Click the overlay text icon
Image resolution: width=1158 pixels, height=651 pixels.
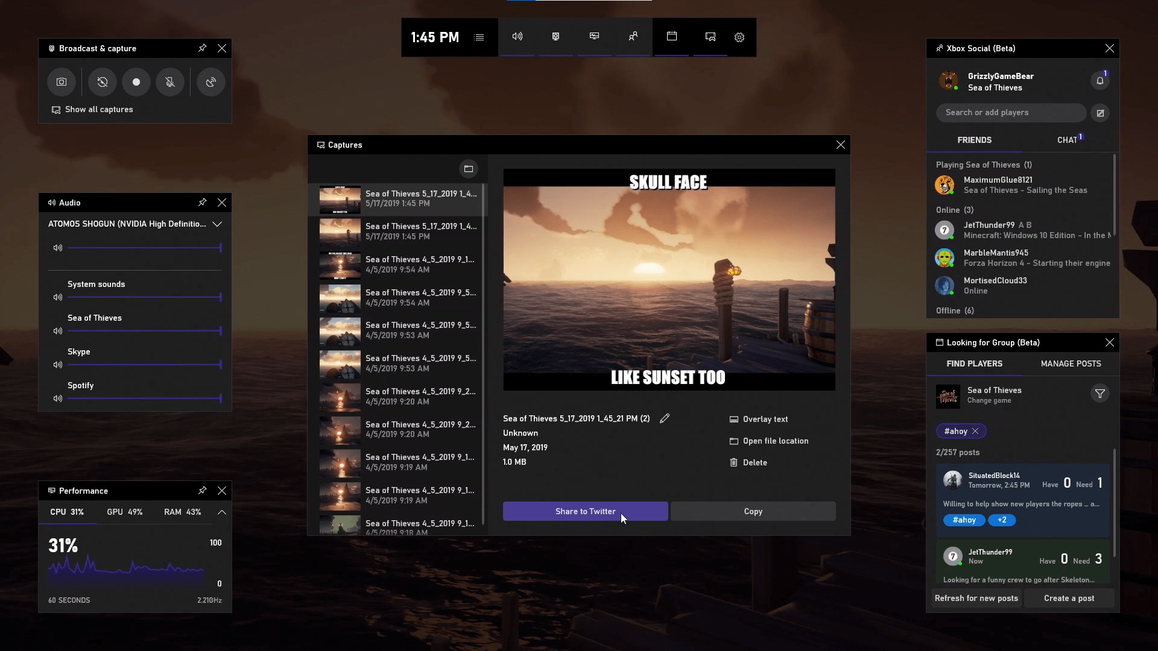click(733, 419)
